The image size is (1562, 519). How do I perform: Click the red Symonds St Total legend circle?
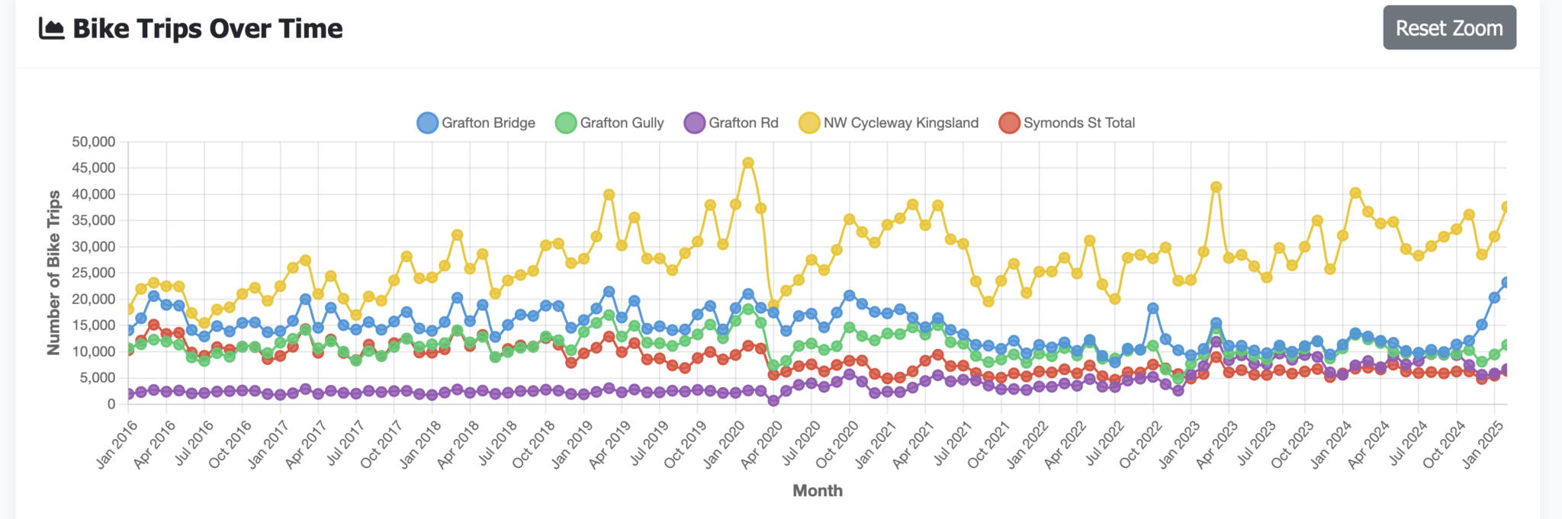tap(1009, 123)
